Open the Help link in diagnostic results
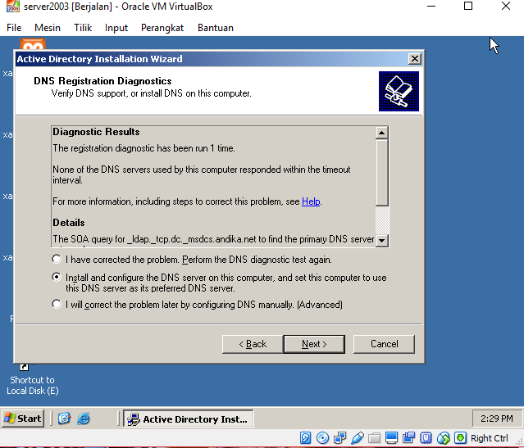This screenshot has height=448, width=524. click(x=311, y=201)
